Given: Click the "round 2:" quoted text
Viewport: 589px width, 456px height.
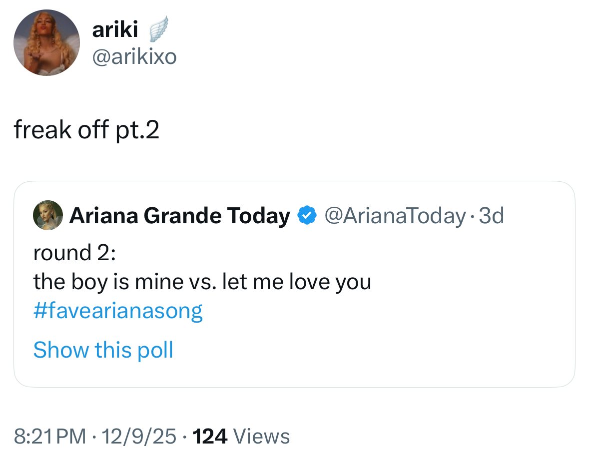Looking at the screenshot, I should pyautogui.click(x=74, y=253).
